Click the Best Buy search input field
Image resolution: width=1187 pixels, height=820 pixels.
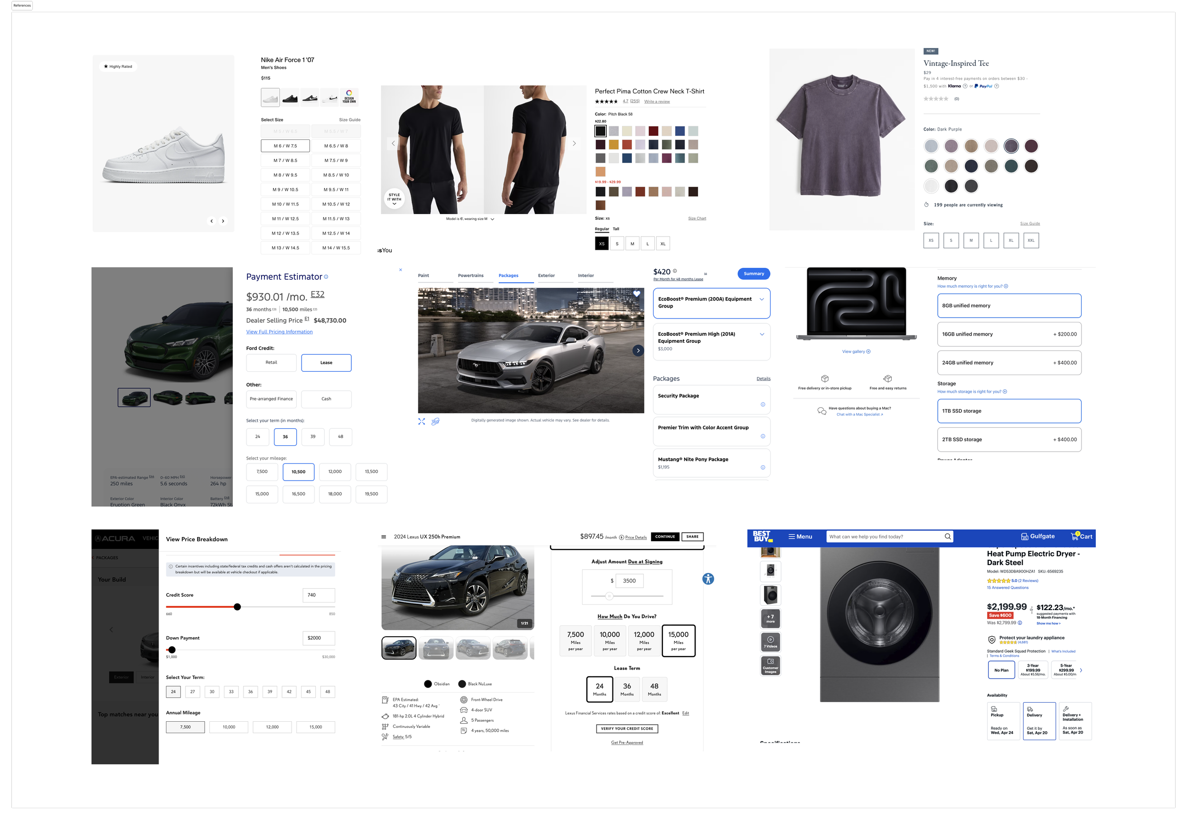click(884, 537)
